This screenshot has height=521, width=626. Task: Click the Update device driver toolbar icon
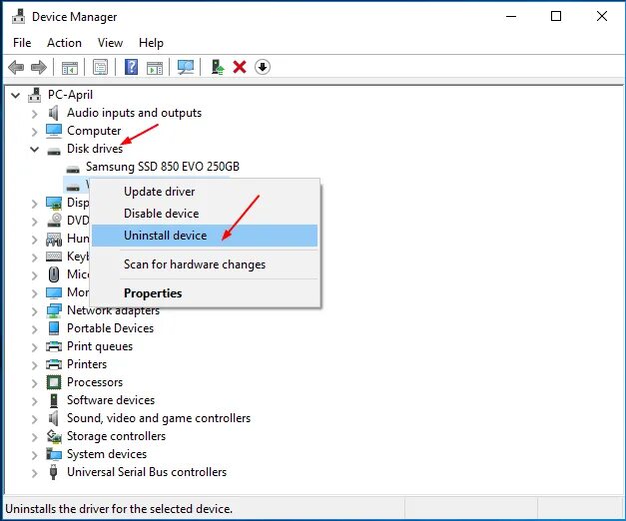218,67
